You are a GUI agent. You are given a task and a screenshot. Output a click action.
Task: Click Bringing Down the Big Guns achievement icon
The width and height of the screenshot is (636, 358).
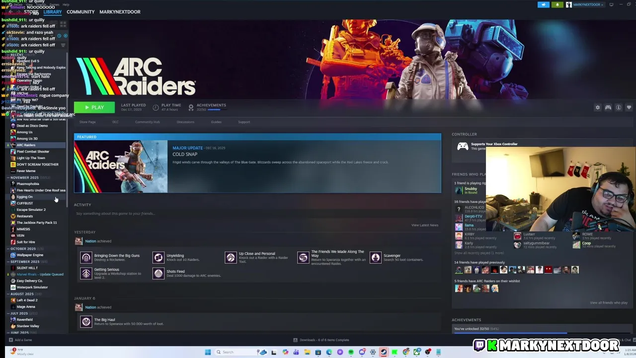[86, 258]
